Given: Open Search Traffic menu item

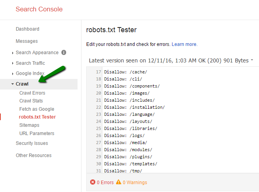Looking at the screenshot, I should pyautogui.click(x=30, y=63).
